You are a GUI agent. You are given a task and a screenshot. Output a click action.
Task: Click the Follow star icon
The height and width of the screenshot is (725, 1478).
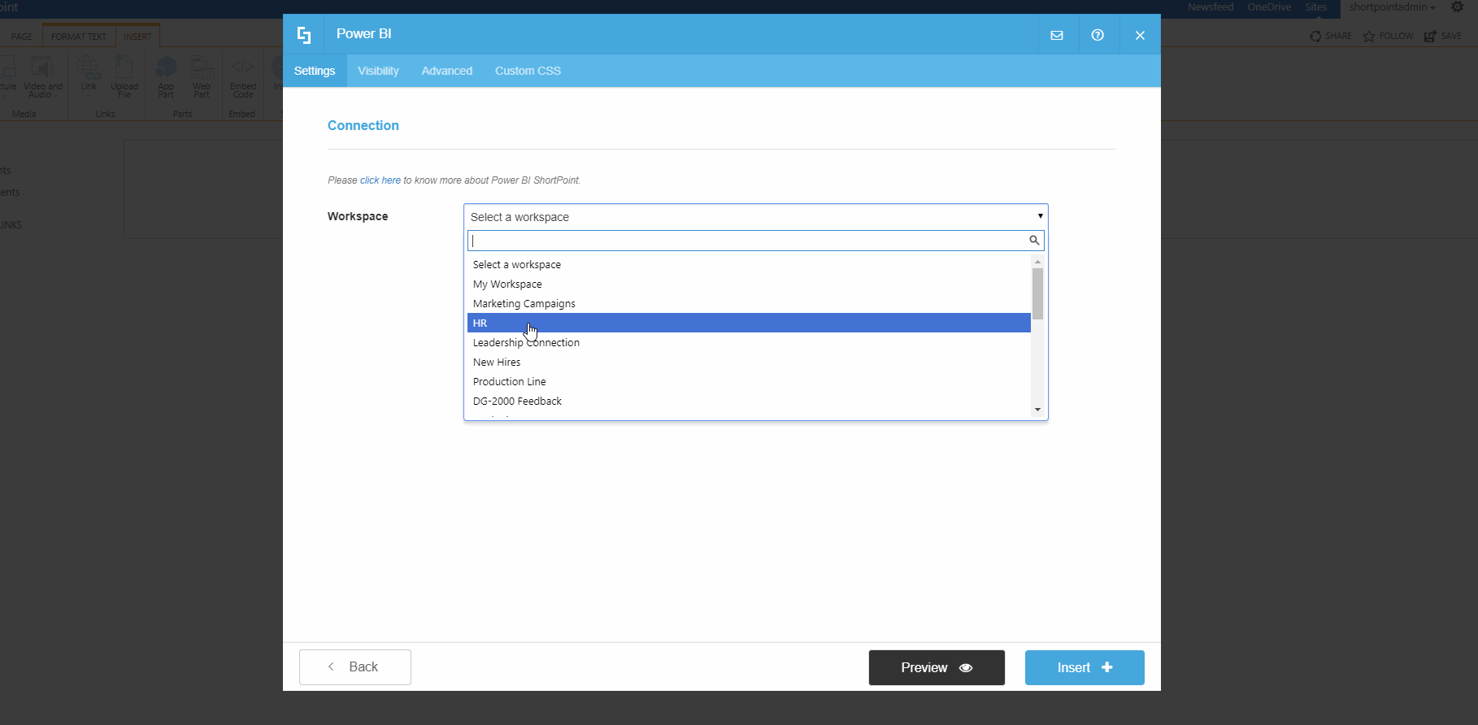[1369, 36]
